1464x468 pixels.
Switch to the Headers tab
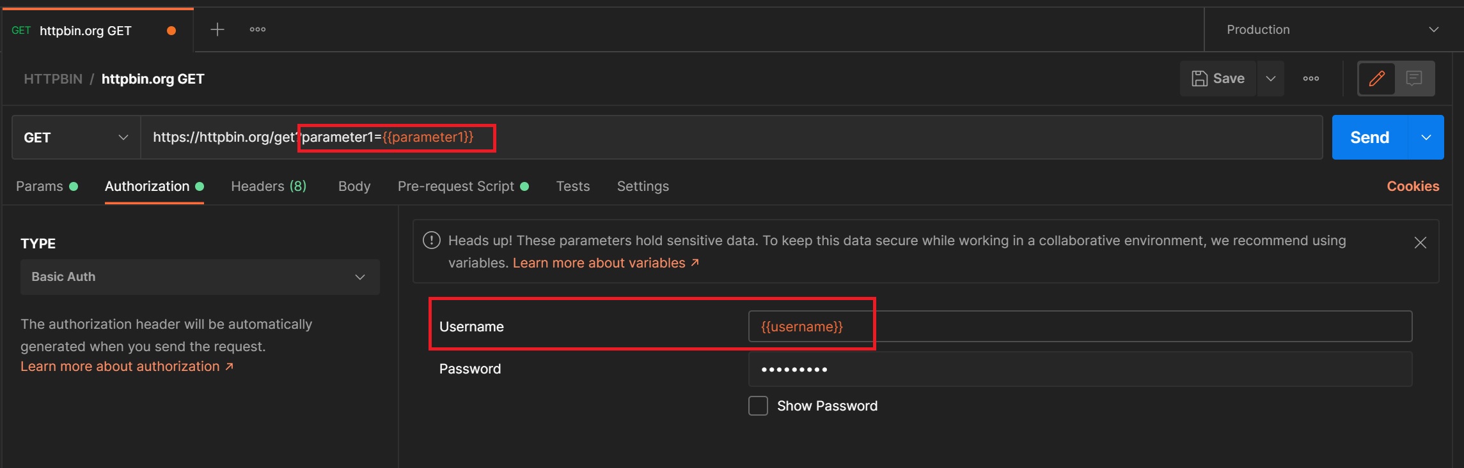pos(268,186)
